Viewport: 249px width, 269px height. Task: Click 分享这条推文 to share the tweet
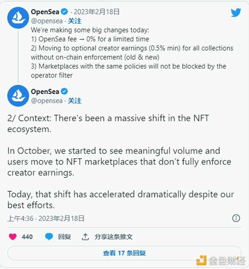(114, 237)
